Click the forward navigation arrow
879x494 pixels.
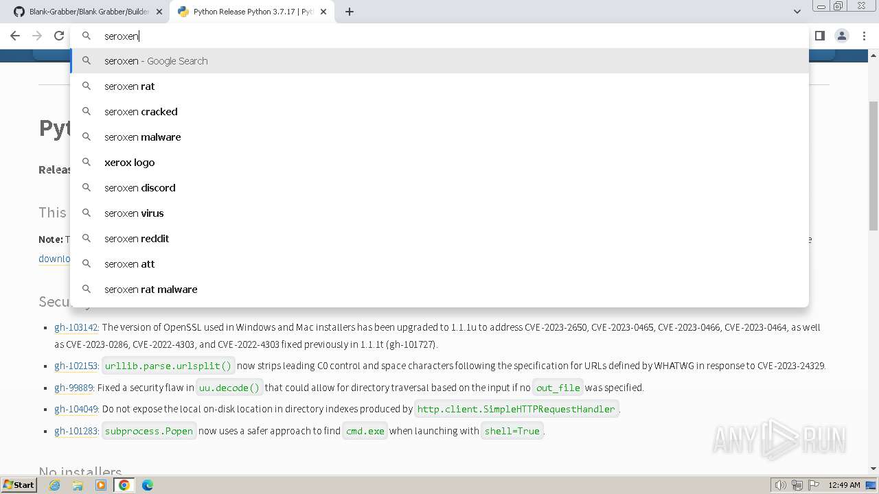coord(37,36)
